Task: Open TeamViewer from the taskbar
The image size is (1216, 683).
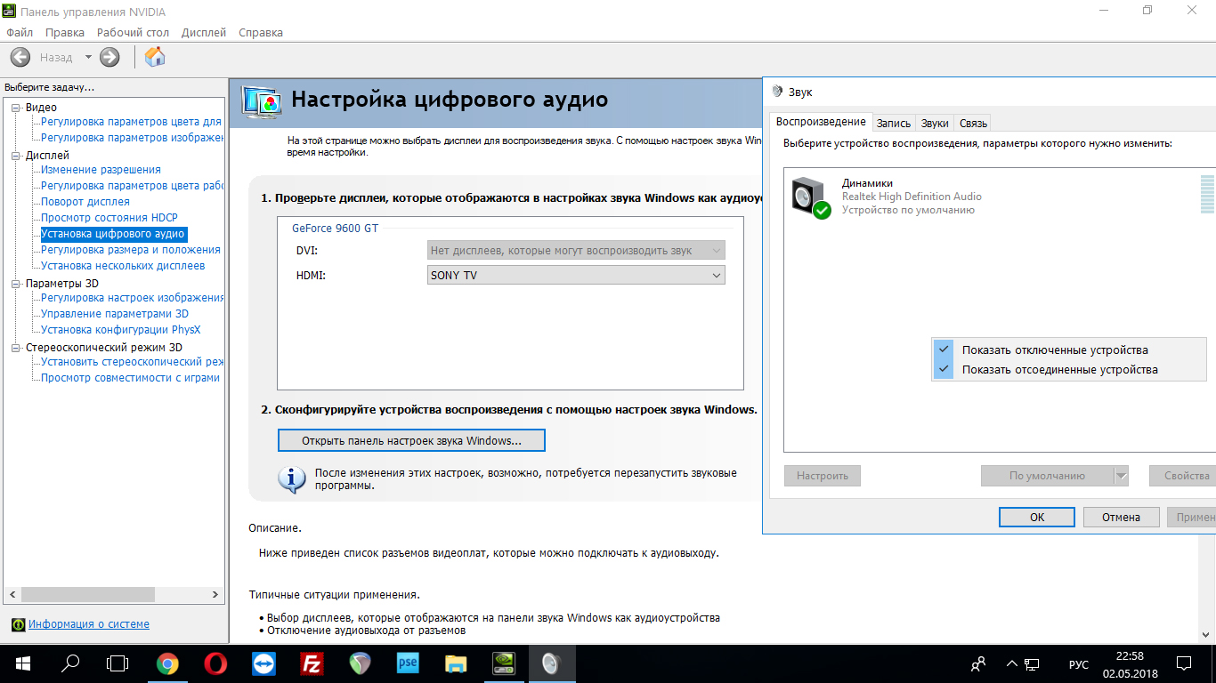Action: [x=263, y=663]
